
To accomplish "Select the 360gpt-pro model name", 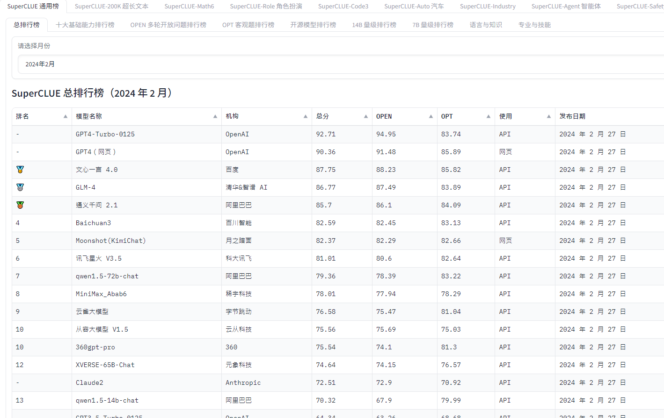I will pos(95,347).
